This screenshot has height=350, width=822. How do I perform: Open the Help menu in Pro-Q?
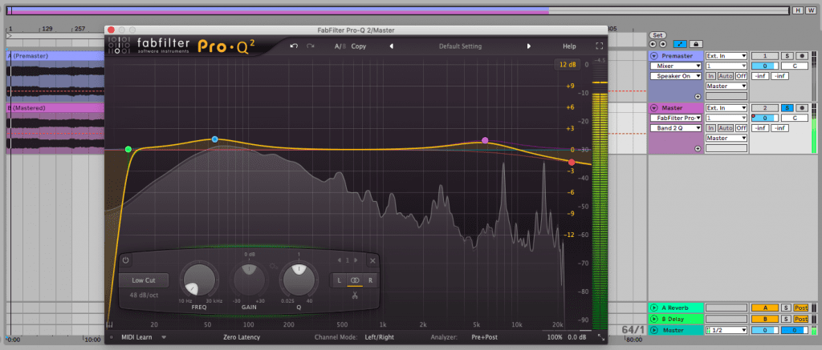(x=569, y=46)
